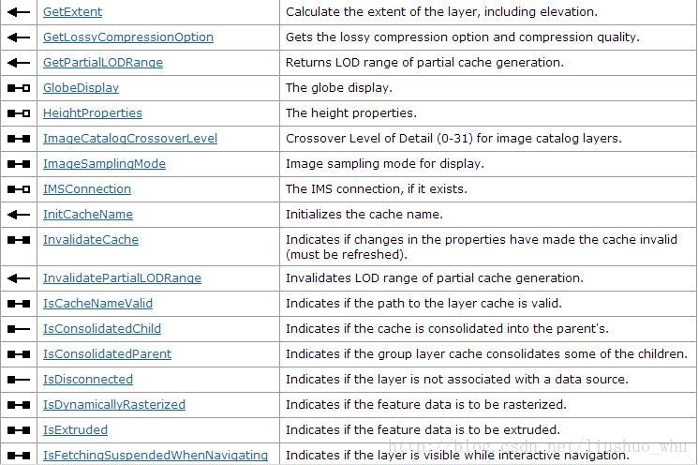Select text 'Indicates if changes in the properties have made the cache invalid'
This screenshot has height=465, width=698.
[x=482, y=240]
